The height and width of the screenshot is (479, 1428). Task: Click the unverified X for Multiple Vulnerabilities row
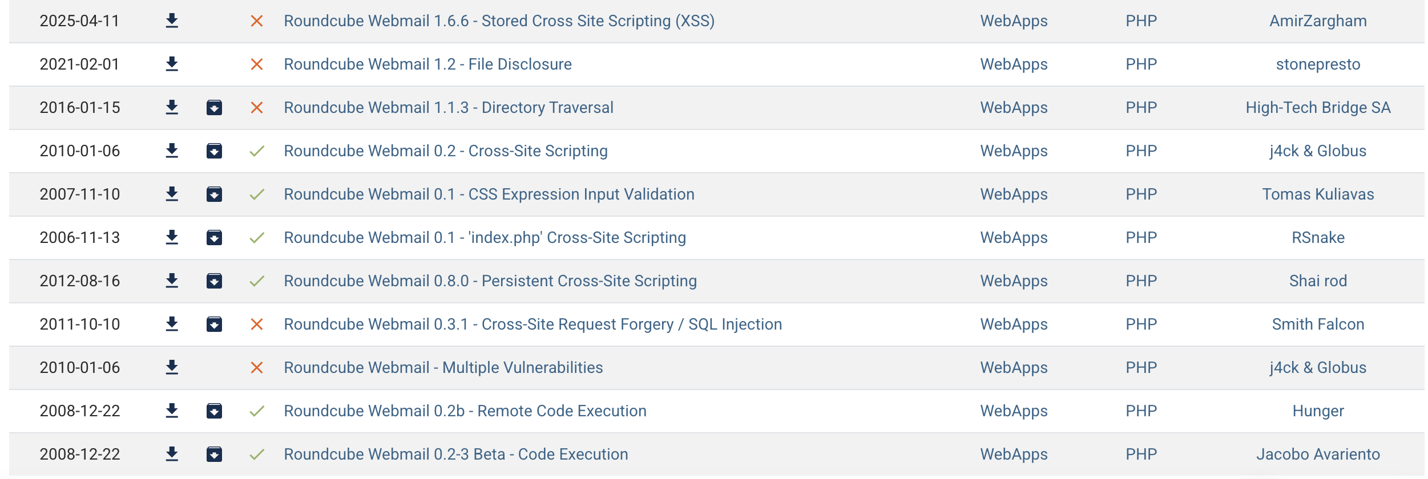point(257,368)
